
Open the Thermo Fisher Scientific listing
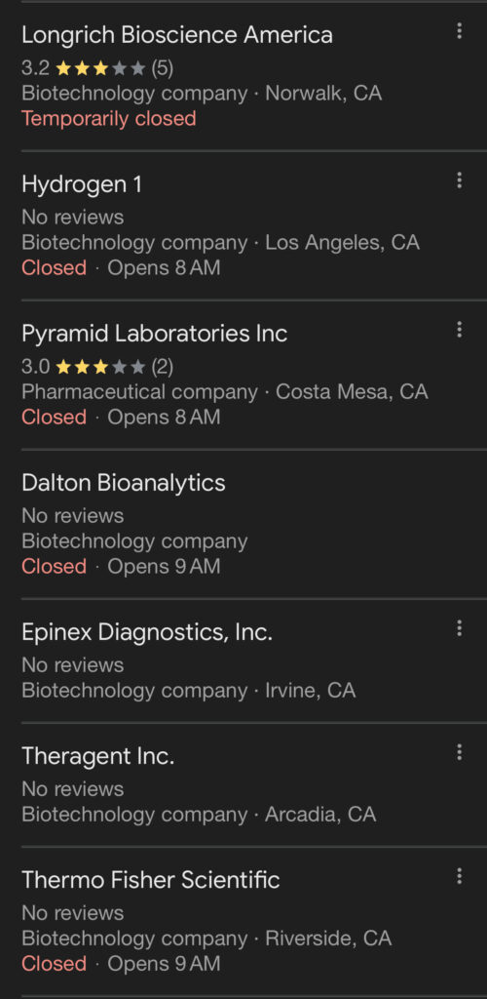[243, 921]
